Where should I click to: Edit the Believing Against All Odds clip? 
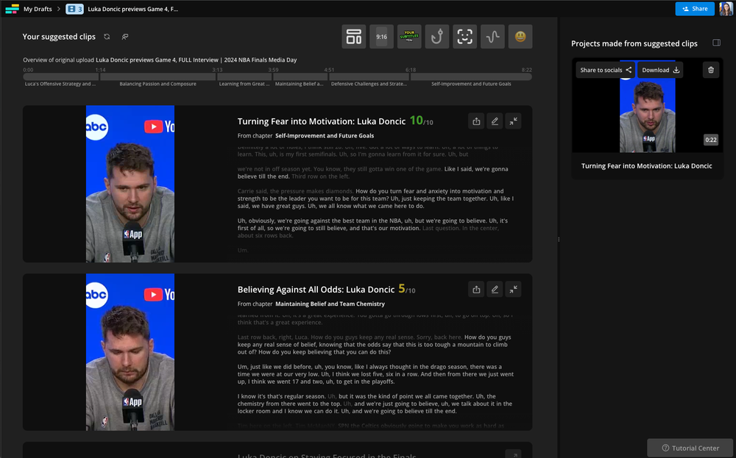495,290
